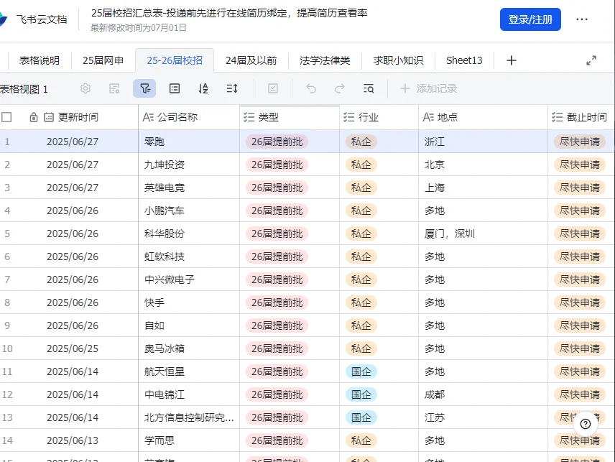Select the 科华股份 company cell

[x=189, y=234]
